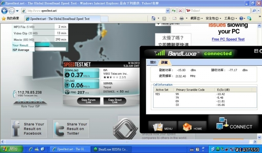Click the BandLuxe signal strength bars icon
Viewport: 262px width, 153px height.
[159, 53]
